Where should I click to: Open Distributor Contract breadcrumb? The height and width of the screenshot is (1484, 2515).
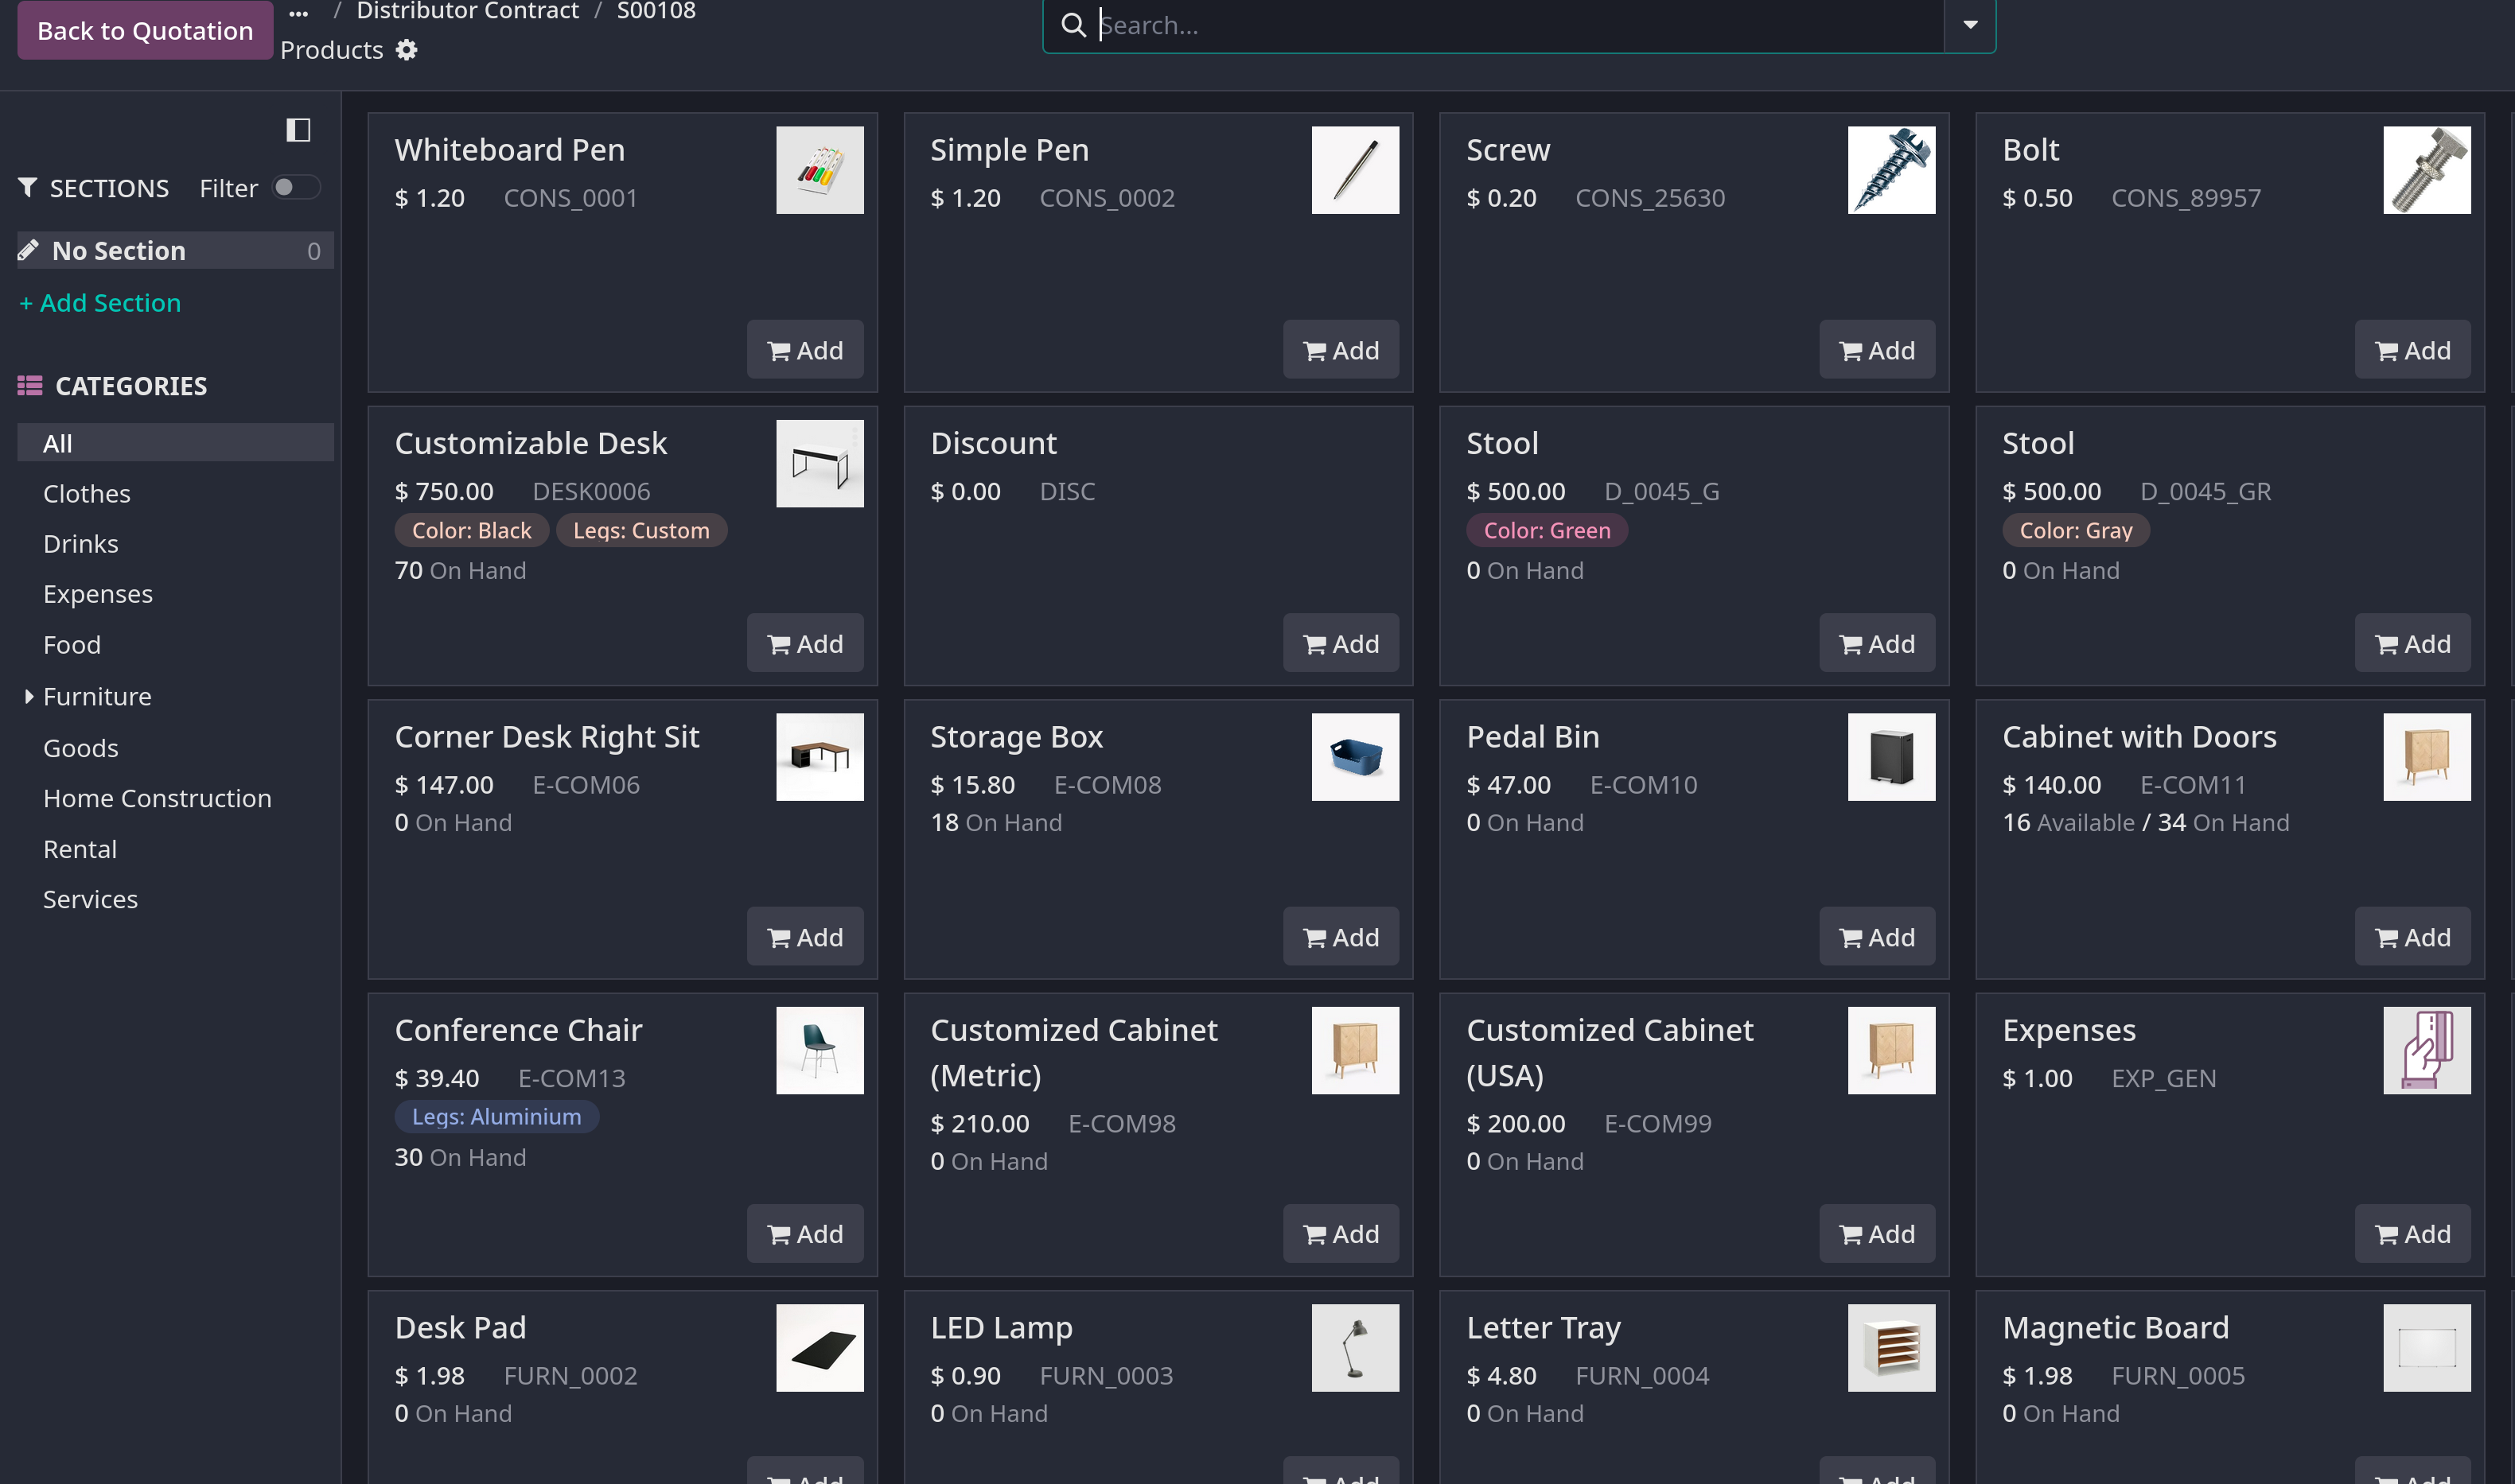(467, 11)
